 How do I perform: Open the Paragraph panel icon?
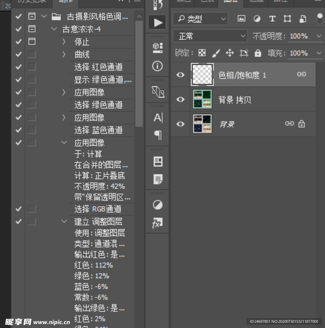[158, 135]
